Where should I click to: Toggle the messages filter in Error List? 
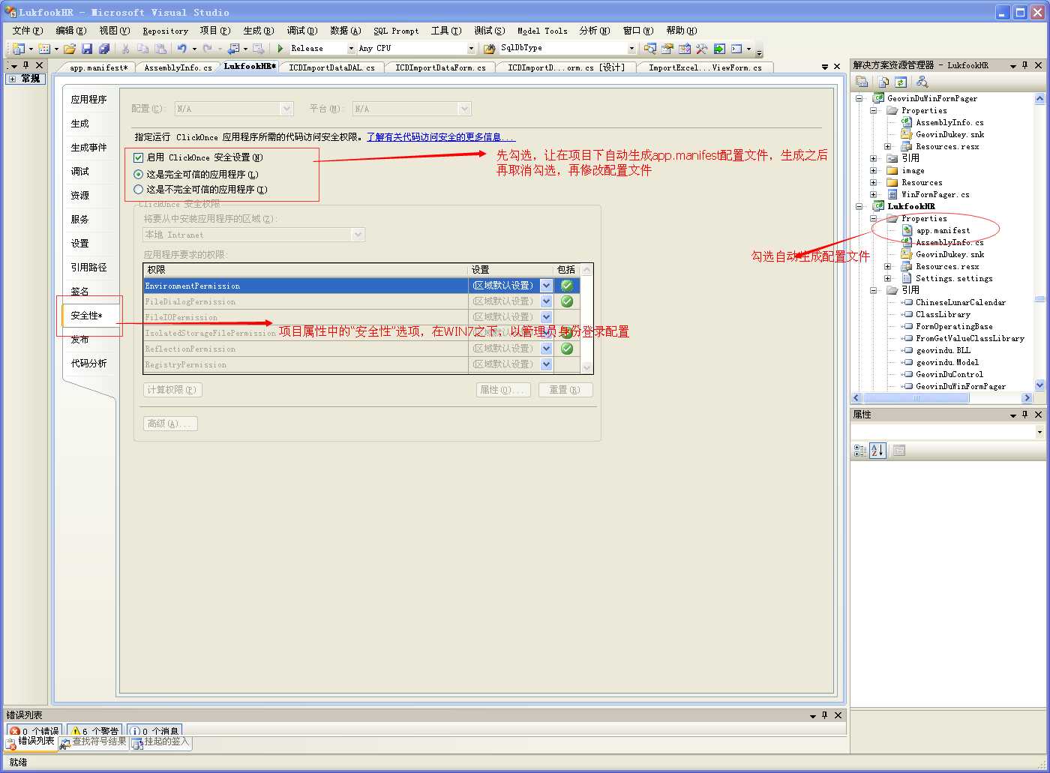154,731
